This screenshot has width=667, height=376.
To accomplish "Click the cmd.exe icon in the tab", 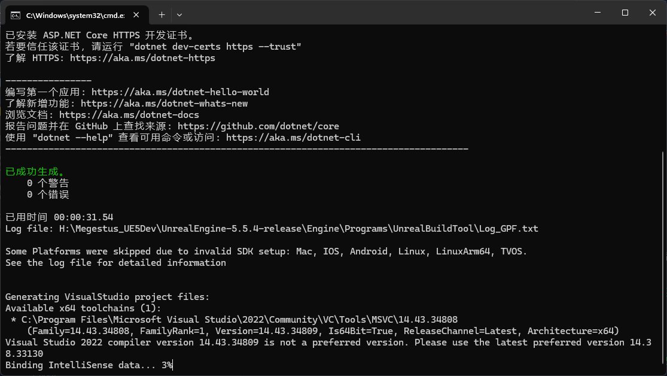I will (x=16, y=16).
